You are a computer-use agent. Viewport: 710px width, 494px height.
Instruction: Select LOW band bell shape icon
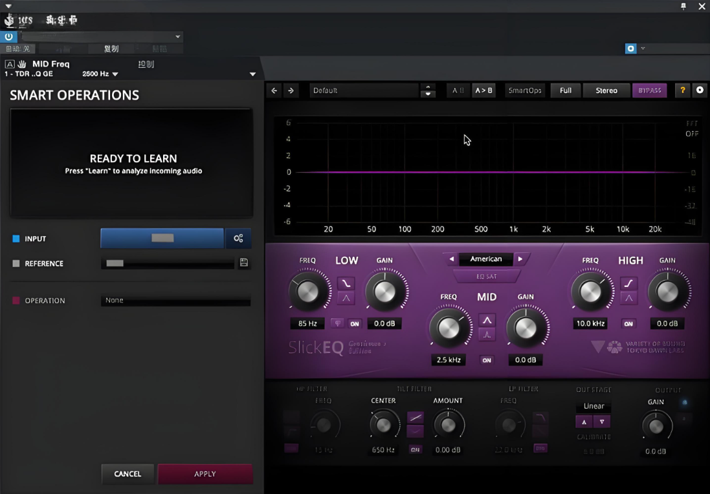(x=346, y=298)
